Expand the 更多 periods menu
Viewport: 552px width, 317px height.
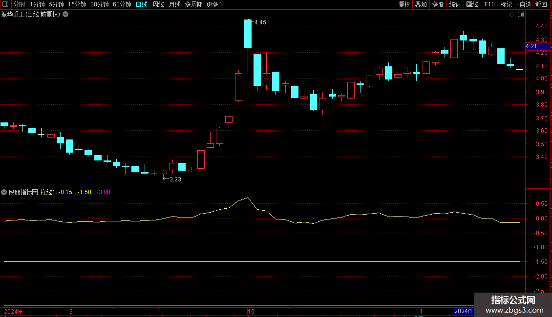pyautogui.click(x=215, y=4)
